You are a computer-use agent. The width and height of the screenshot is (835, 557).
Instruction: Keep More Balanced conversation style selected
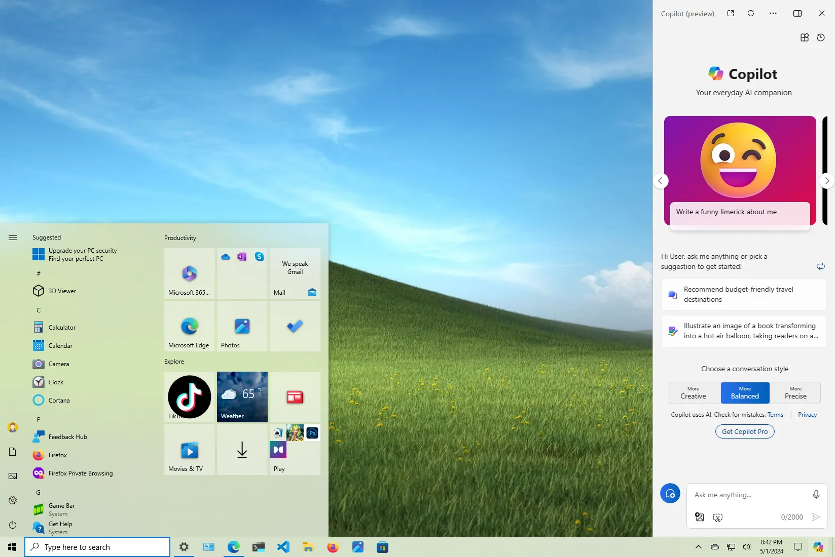(744, 393)
